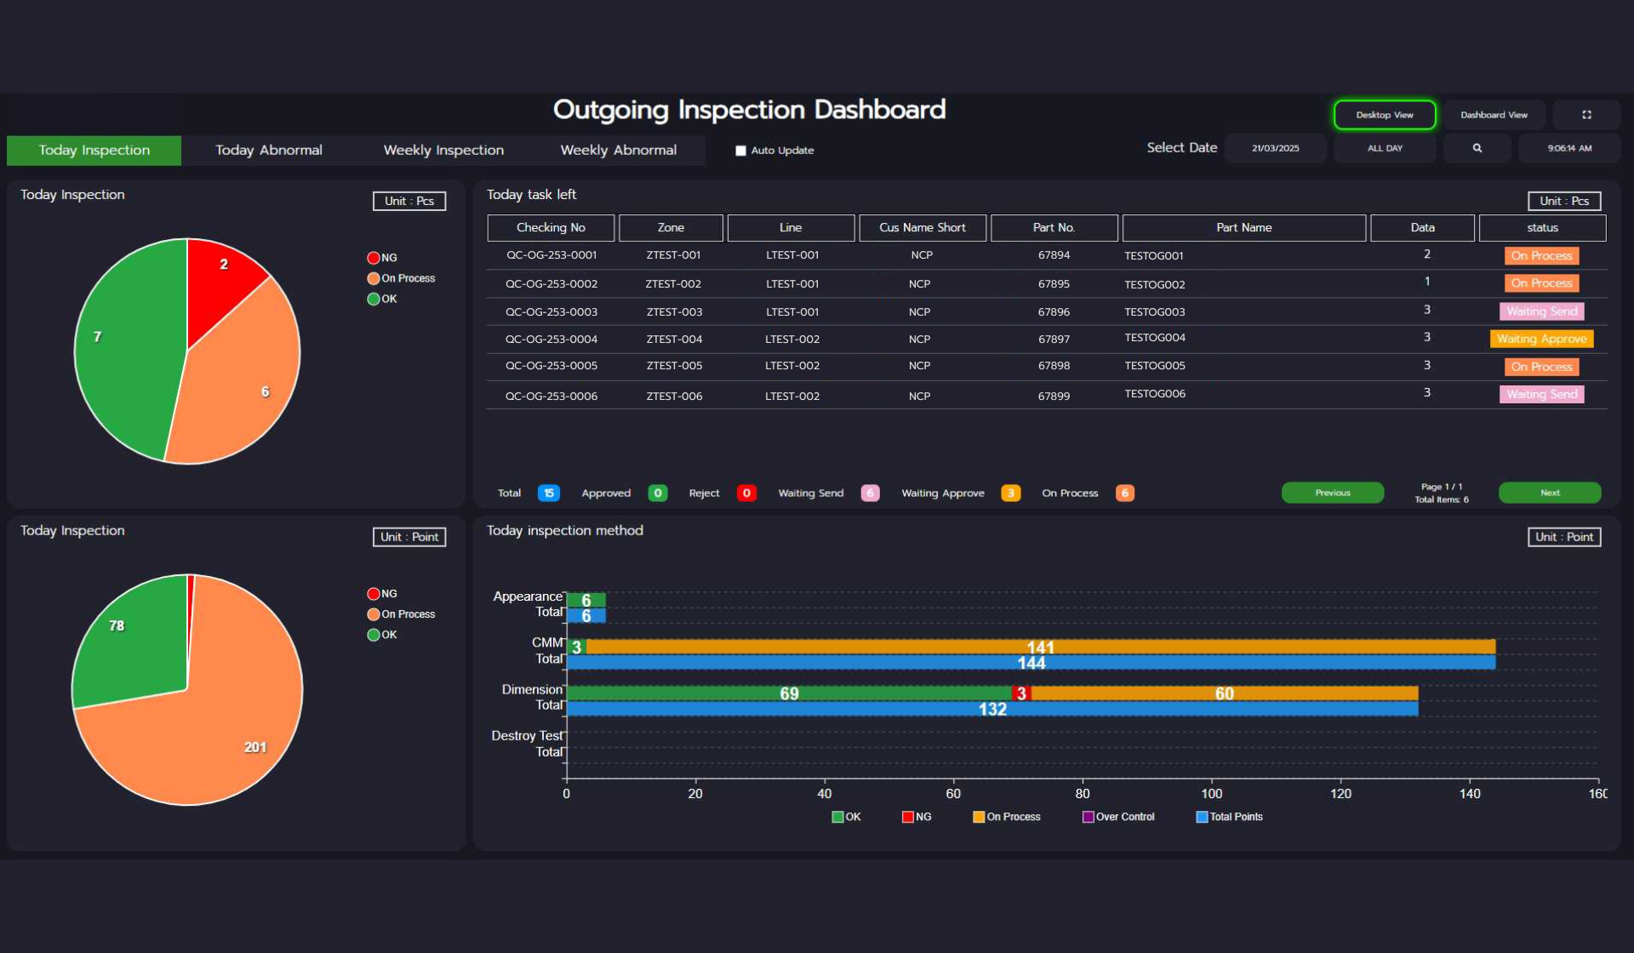The image size is (1634, 953).
Task: Enable the Auto Update checkbox
Action: point(740,151)
